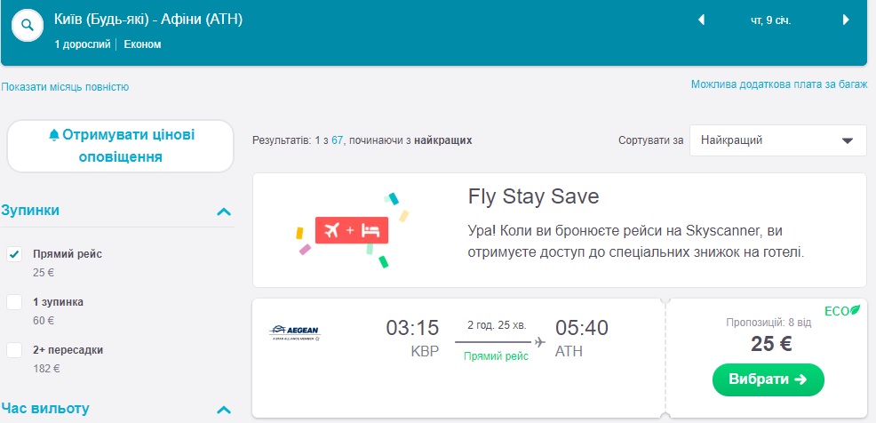The width and height of the screenshot is (876, 423).
Task: Click the Київ - Афіни route title
Action: [148, 20]
